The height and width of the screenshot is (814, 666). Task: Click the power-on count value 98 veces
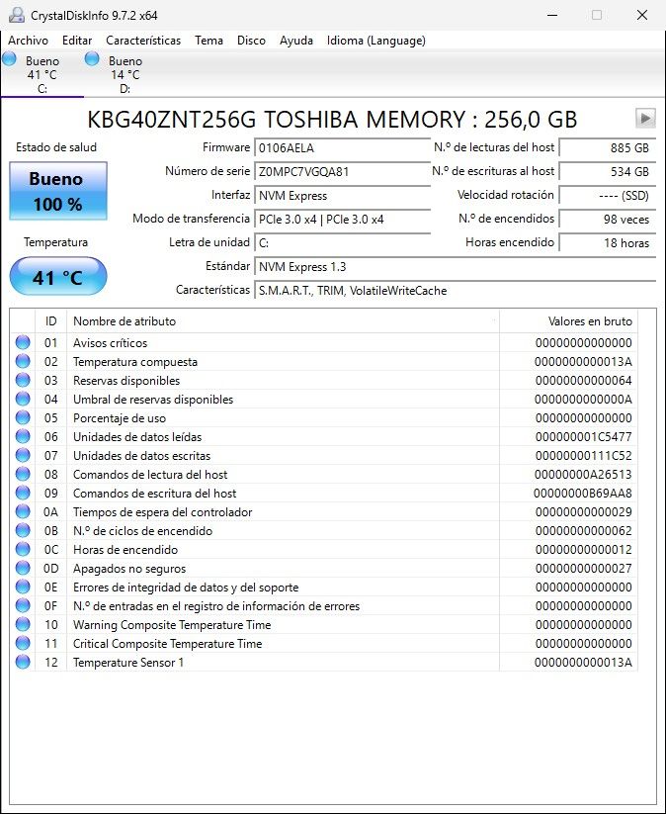608,219
